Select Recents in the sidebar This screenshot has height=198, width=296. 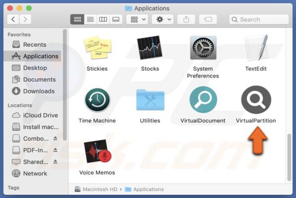click(32, 45)
